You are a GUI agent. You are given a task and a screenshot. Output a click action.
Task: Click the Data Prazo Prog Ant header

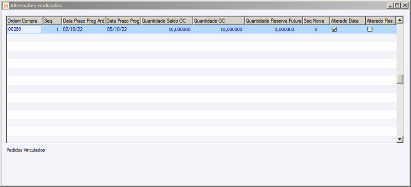click(x=84, y=21)
